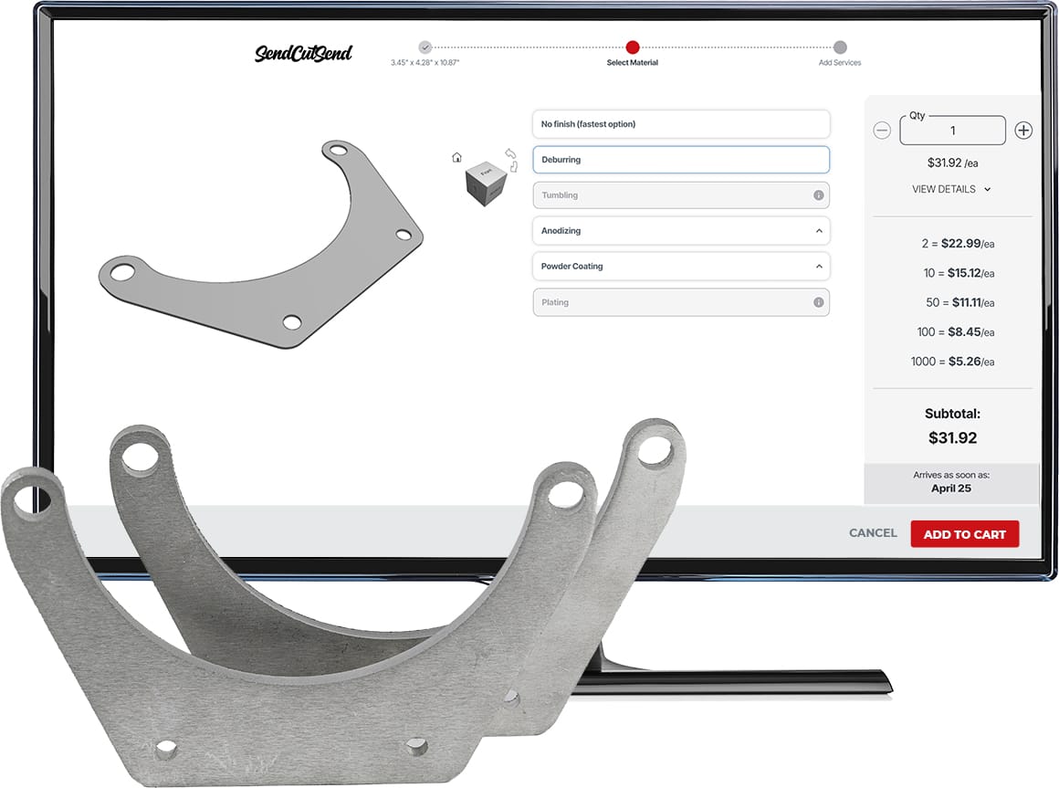Screen dimensions: 1059x788
Task: Select the Deburring finish option
Action: point(681,159)
